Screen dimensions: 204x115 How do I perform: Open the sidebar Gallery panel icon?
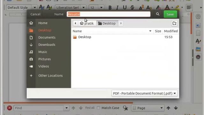coord(198,49)
